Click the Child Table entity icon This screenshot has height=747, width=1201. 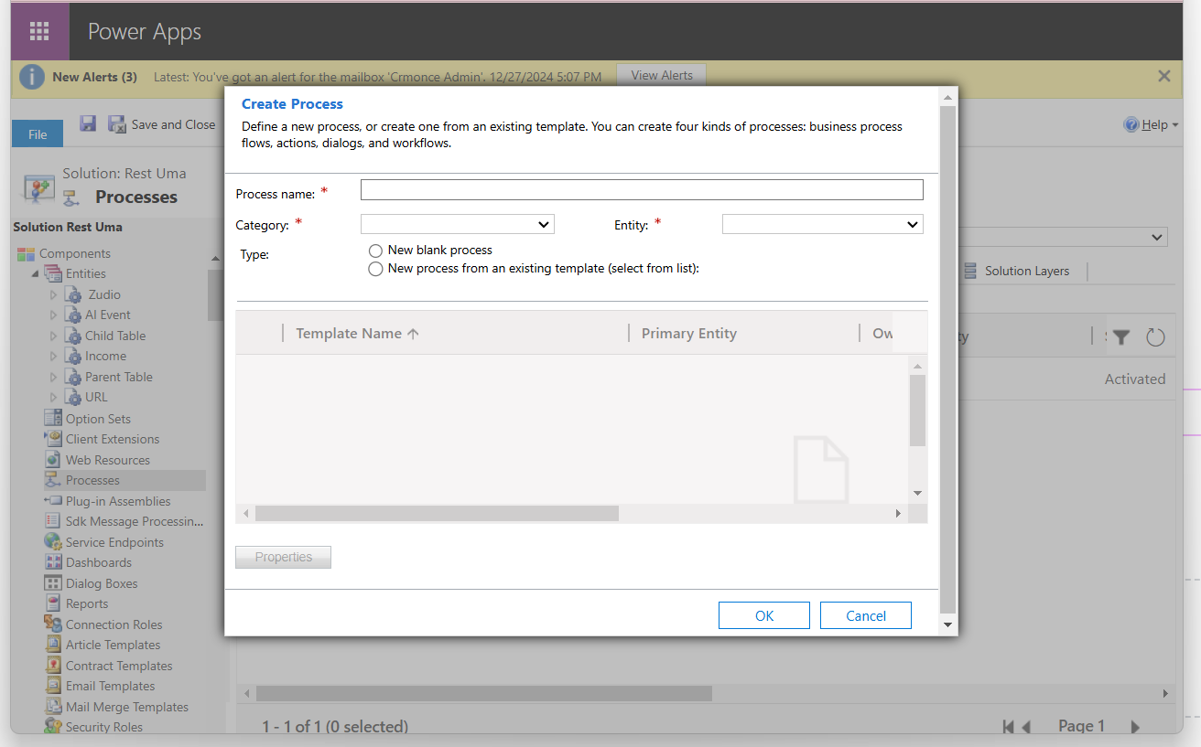(73, 336)
